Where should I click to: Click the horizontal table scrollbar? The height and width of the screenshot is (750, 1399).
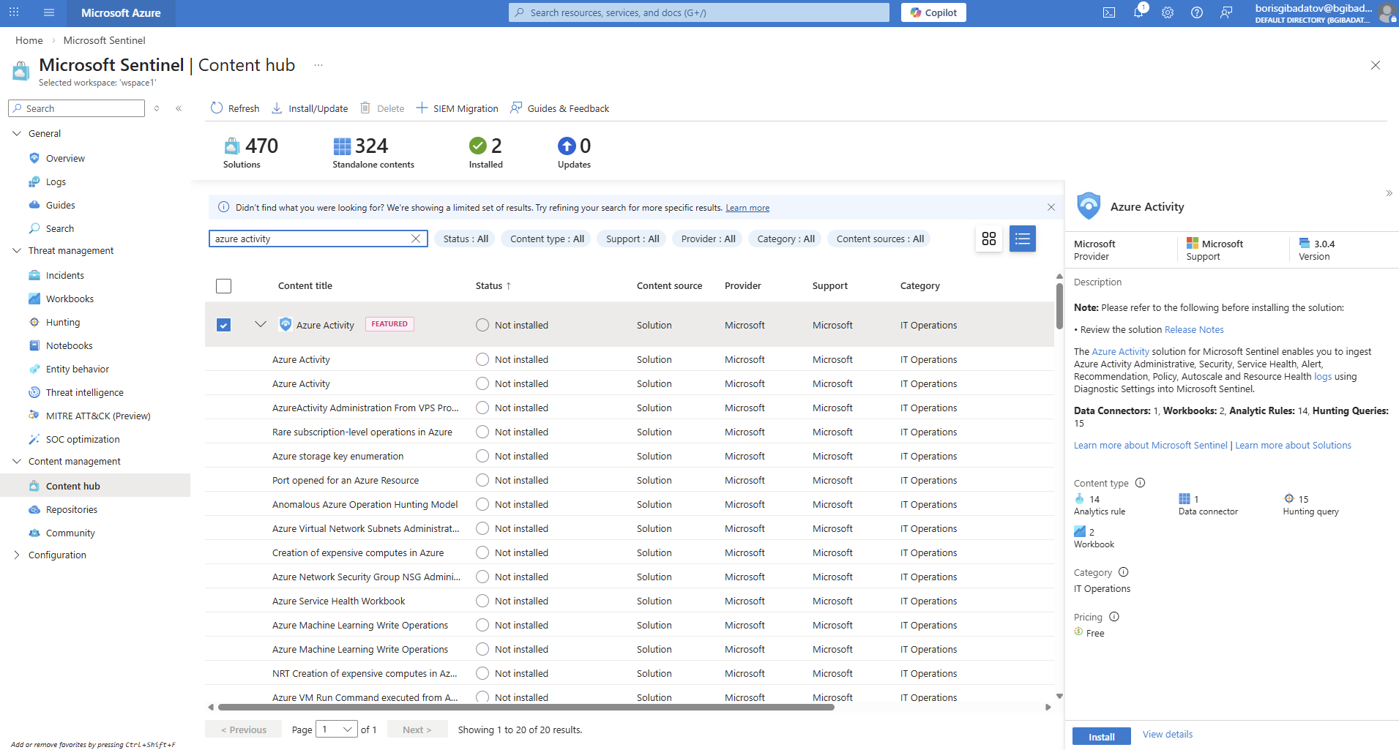[526, 708]
